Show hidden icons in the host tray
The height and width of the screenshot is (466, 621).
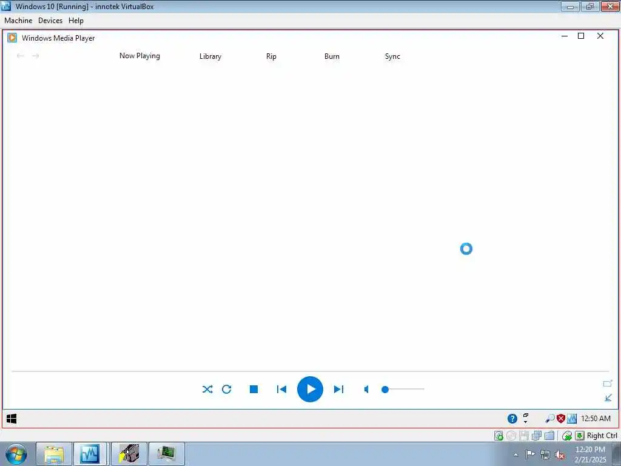click(515, 455)
